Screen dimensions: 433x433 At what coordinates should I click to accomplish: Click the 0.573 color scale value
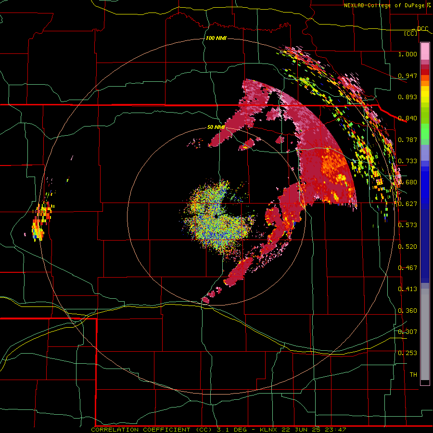pyautogui.click(x=408, y=225)
